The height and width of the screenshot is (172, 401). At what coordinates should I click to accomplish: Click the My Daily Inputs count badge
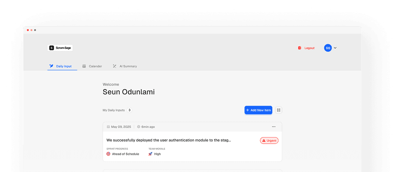click(130, 110)
